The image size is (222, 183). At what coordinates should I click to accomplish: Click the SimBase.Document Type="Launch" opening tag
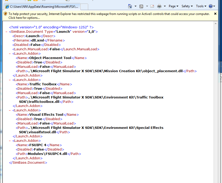coord(53,31)
